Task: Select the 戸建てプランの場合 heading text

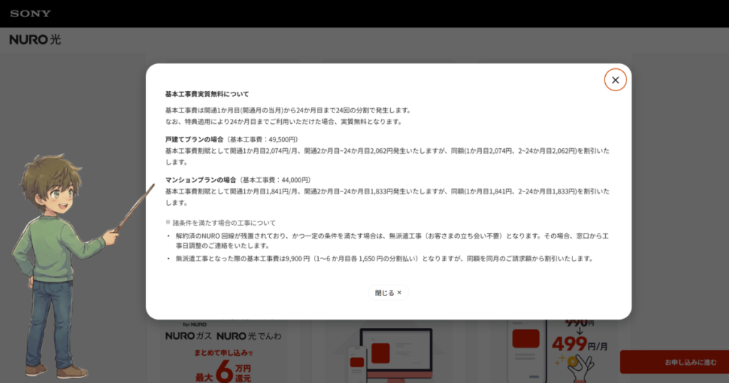Action: [194, 140]
